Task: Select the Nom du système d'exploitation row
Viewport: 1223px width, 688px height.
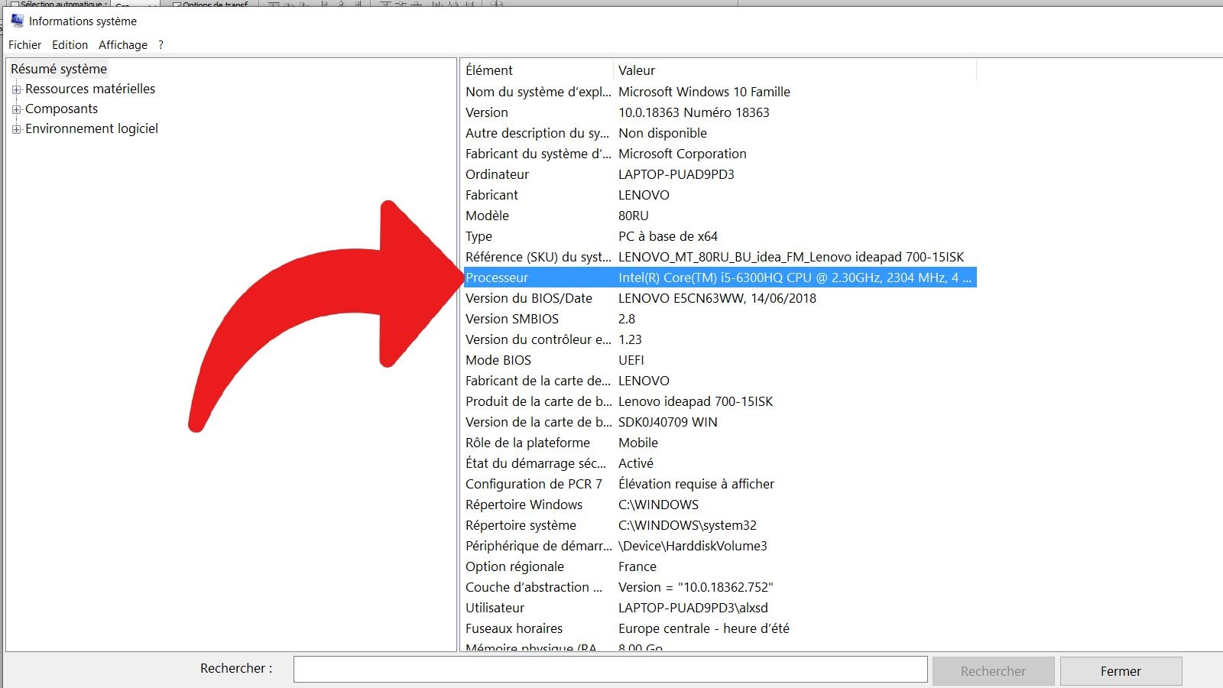Action: coord(719,92)
